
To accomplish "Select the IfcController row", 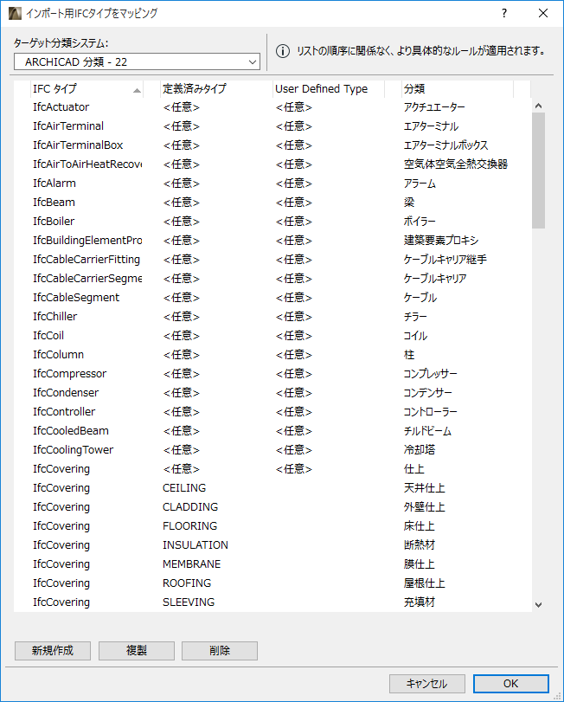I will 272,411.
